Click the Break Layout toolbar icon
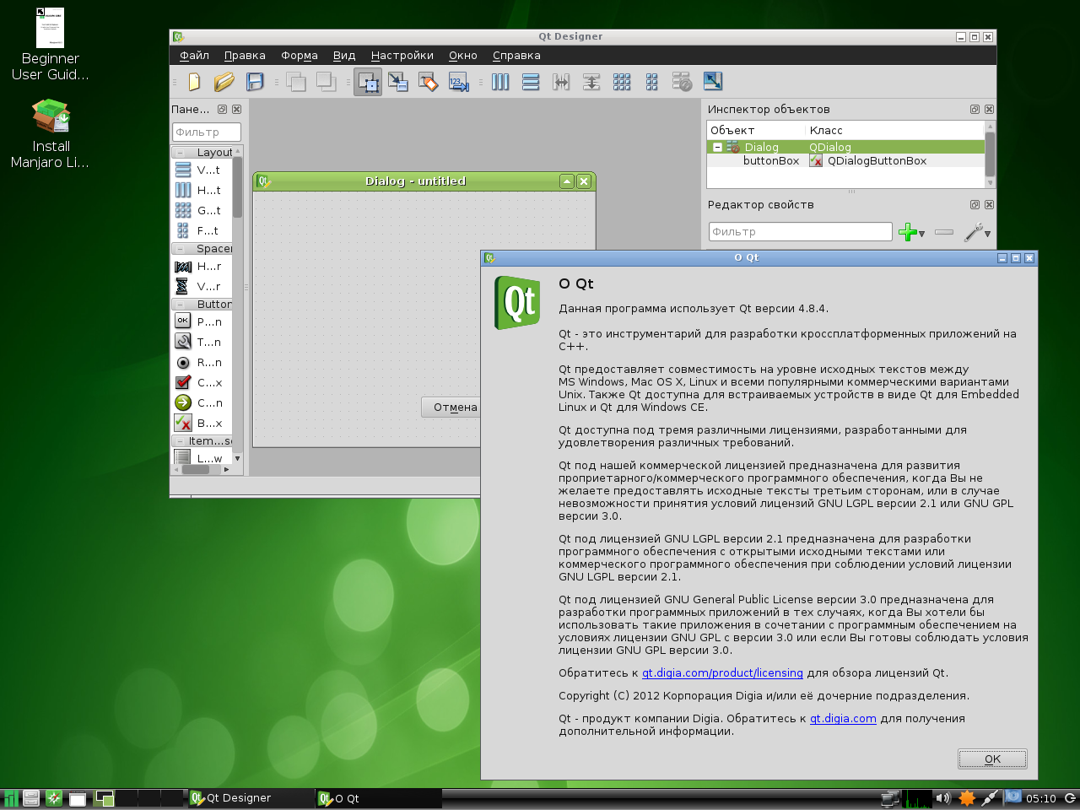Screen dimensions: 1080x810 click(682, 82)
